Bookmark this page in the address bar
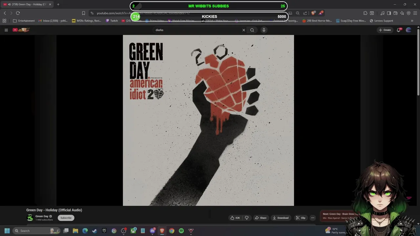 pyautogui.click(x=83, y=13)
